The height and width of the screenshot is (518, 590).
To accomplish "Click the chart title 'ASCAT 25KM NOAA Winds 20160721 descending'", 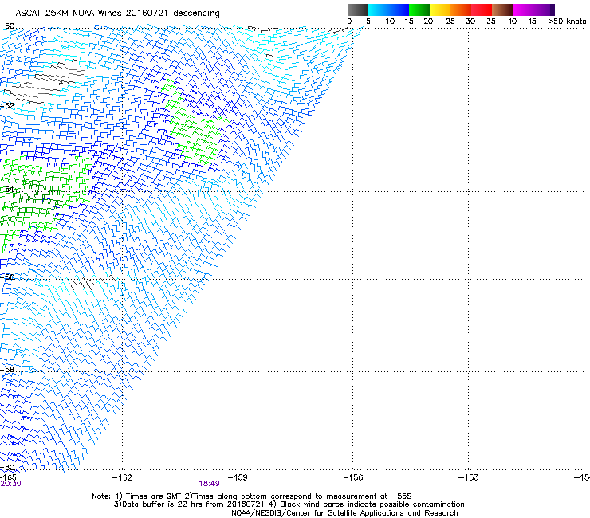I will click(117, 13).
